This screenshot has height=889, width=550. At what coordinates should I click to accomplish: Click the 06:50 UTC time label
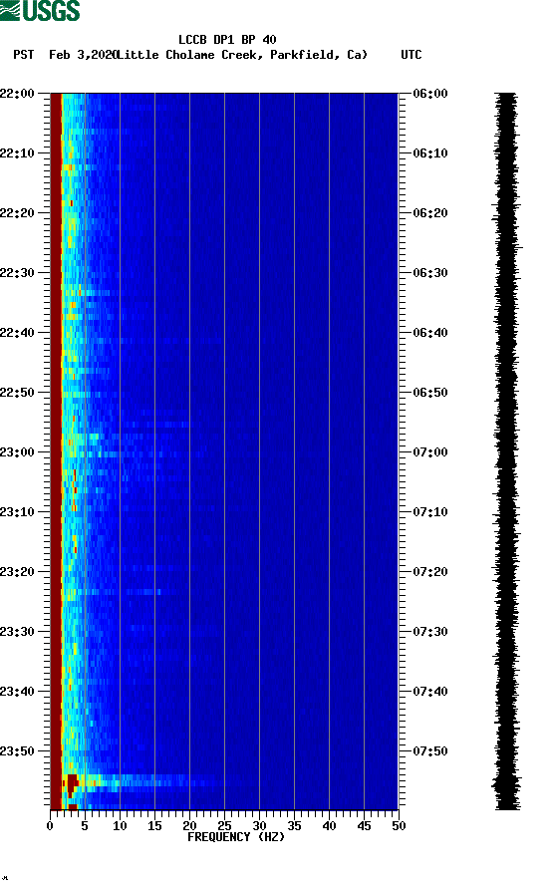click(430, 393)
